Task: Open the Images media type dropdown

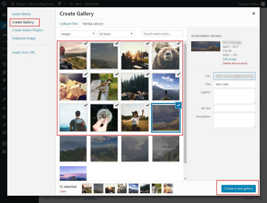Action: tap(78, 34)
